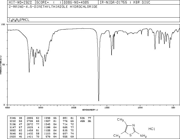180x139 pixels.
Task: Click the spectrum peak minimum near 3346
Action: coord(29,72)
